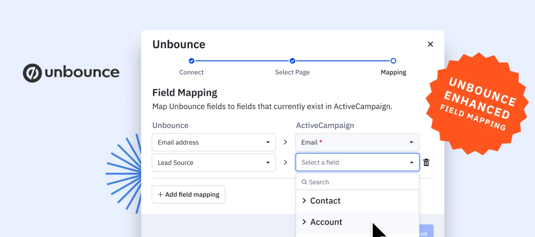Click the trash icon beside Lead Source mapping

click(x=426, y=162)
